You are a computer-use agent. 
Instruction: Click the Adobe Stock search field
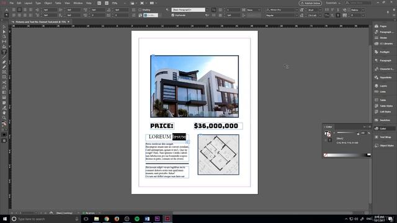[359, 2]
